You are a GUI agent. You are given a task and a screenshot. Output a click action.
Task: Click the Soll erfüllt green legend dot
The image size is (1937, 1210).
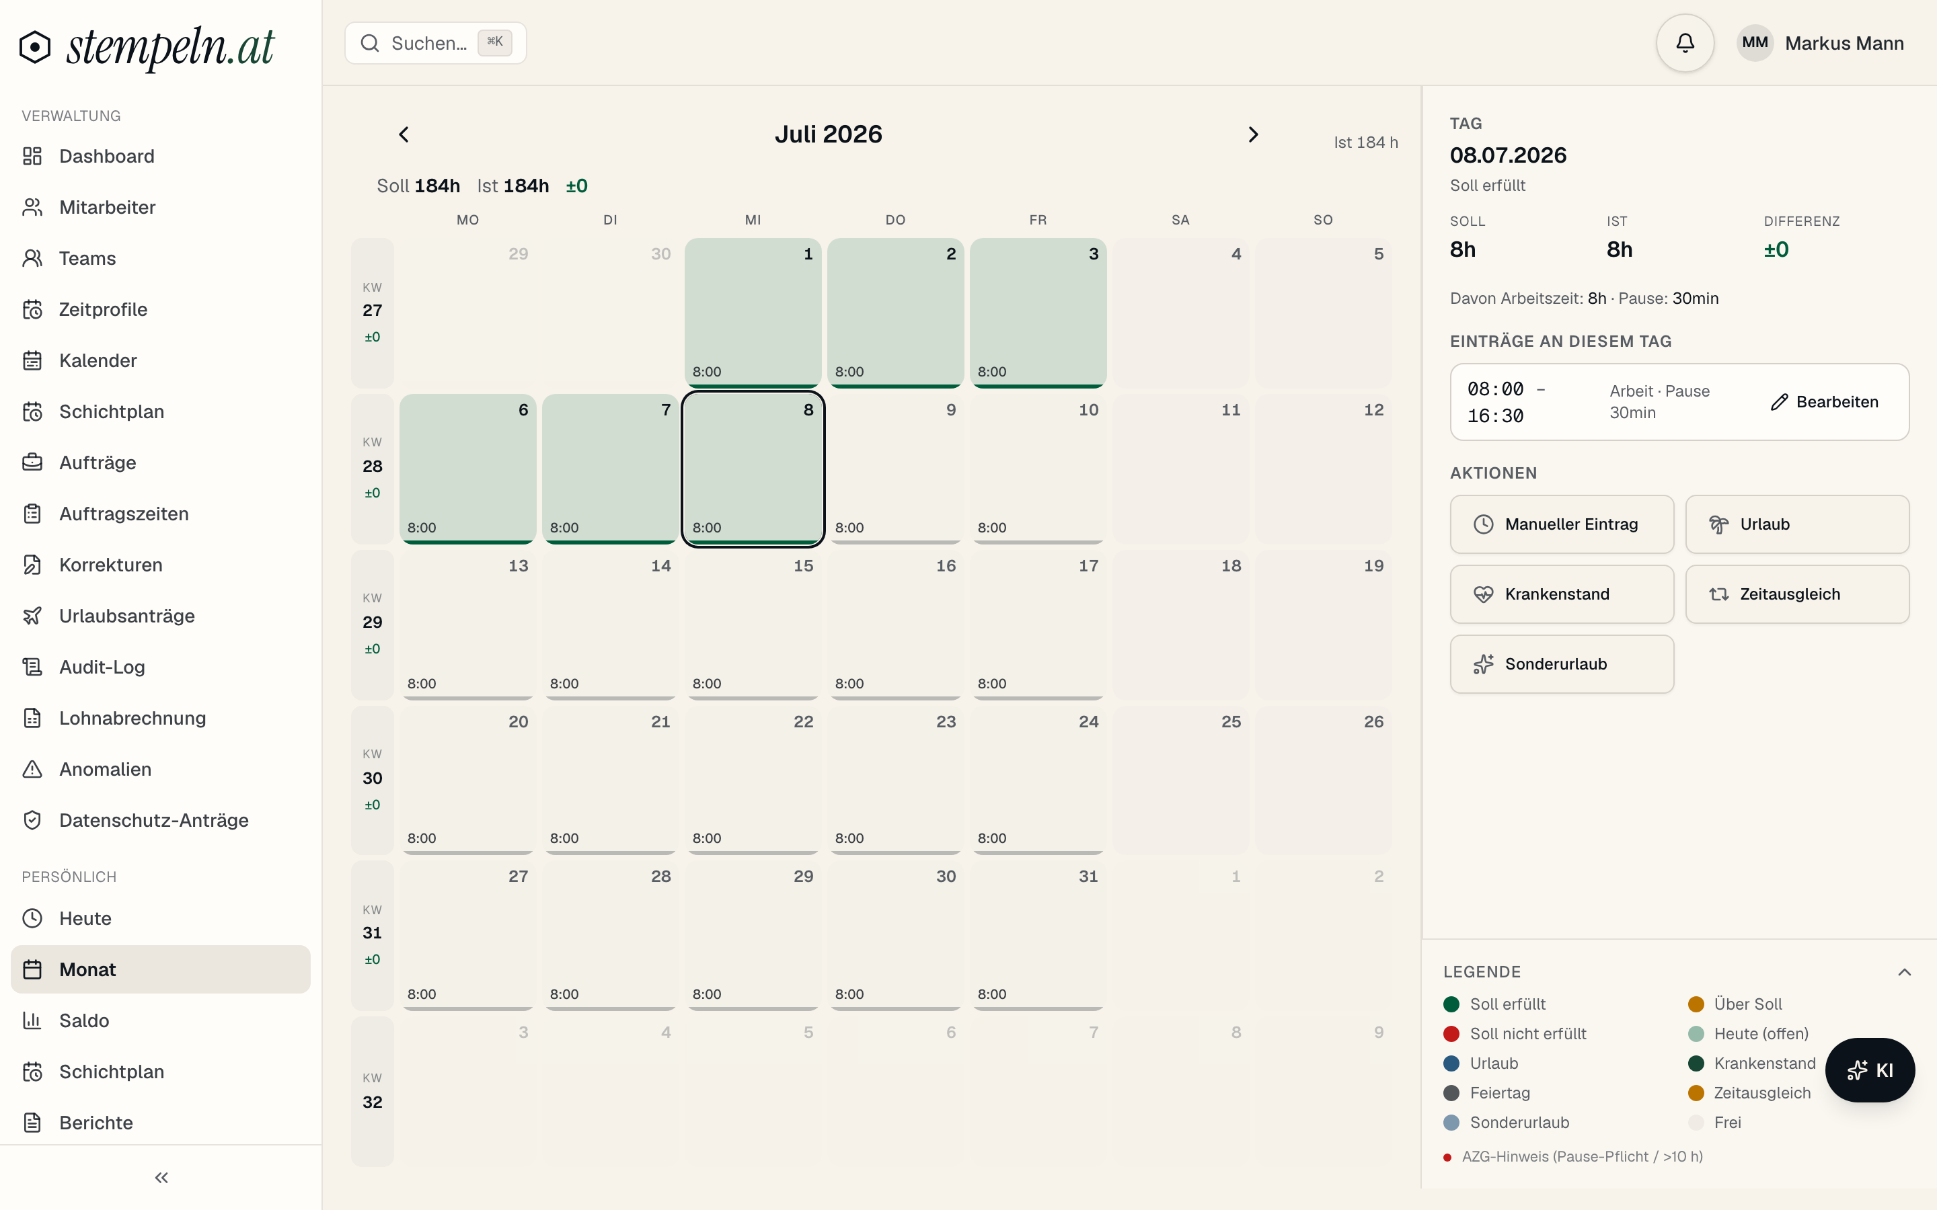(x=1451, y=1004)
